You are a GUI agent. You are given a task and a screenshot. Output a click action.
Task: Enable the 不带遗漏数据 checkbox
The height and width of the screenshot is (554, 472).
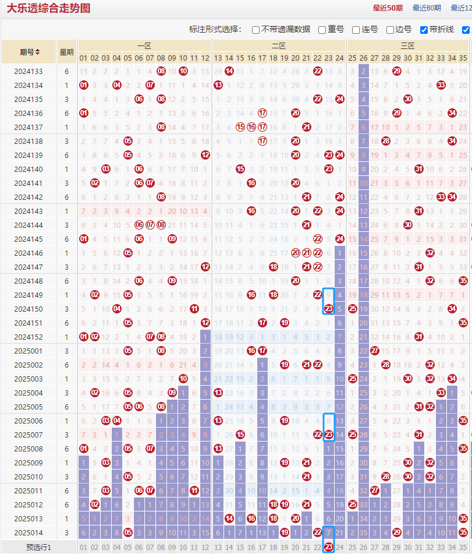click(x=255, y=30)
